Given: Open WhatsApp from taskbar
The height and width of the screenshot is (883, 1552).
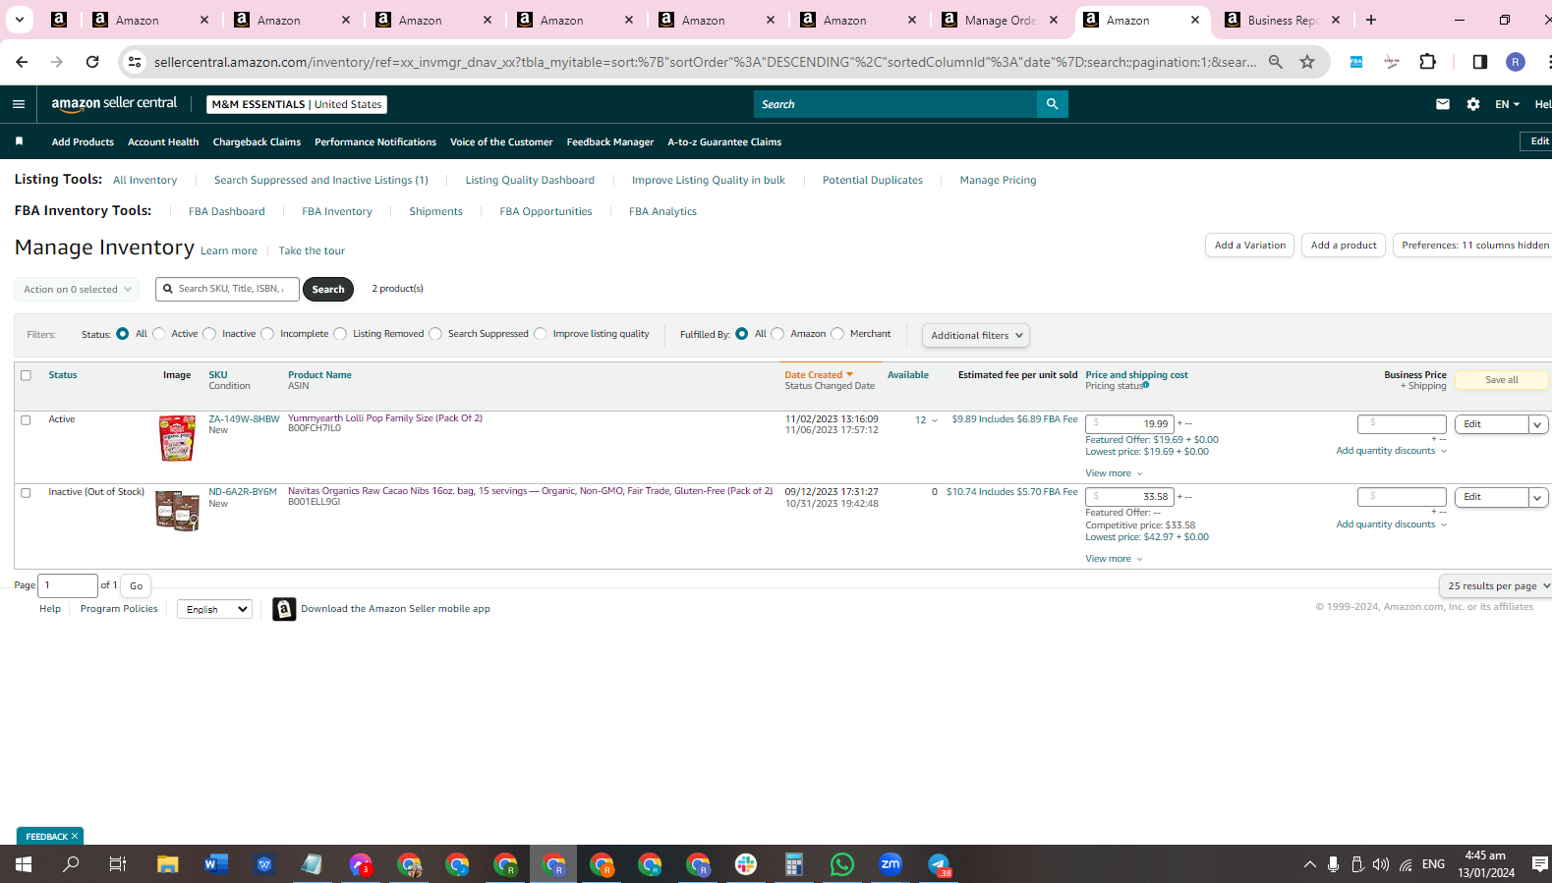Looking at the screenshot, I should [x=842, y=864].
